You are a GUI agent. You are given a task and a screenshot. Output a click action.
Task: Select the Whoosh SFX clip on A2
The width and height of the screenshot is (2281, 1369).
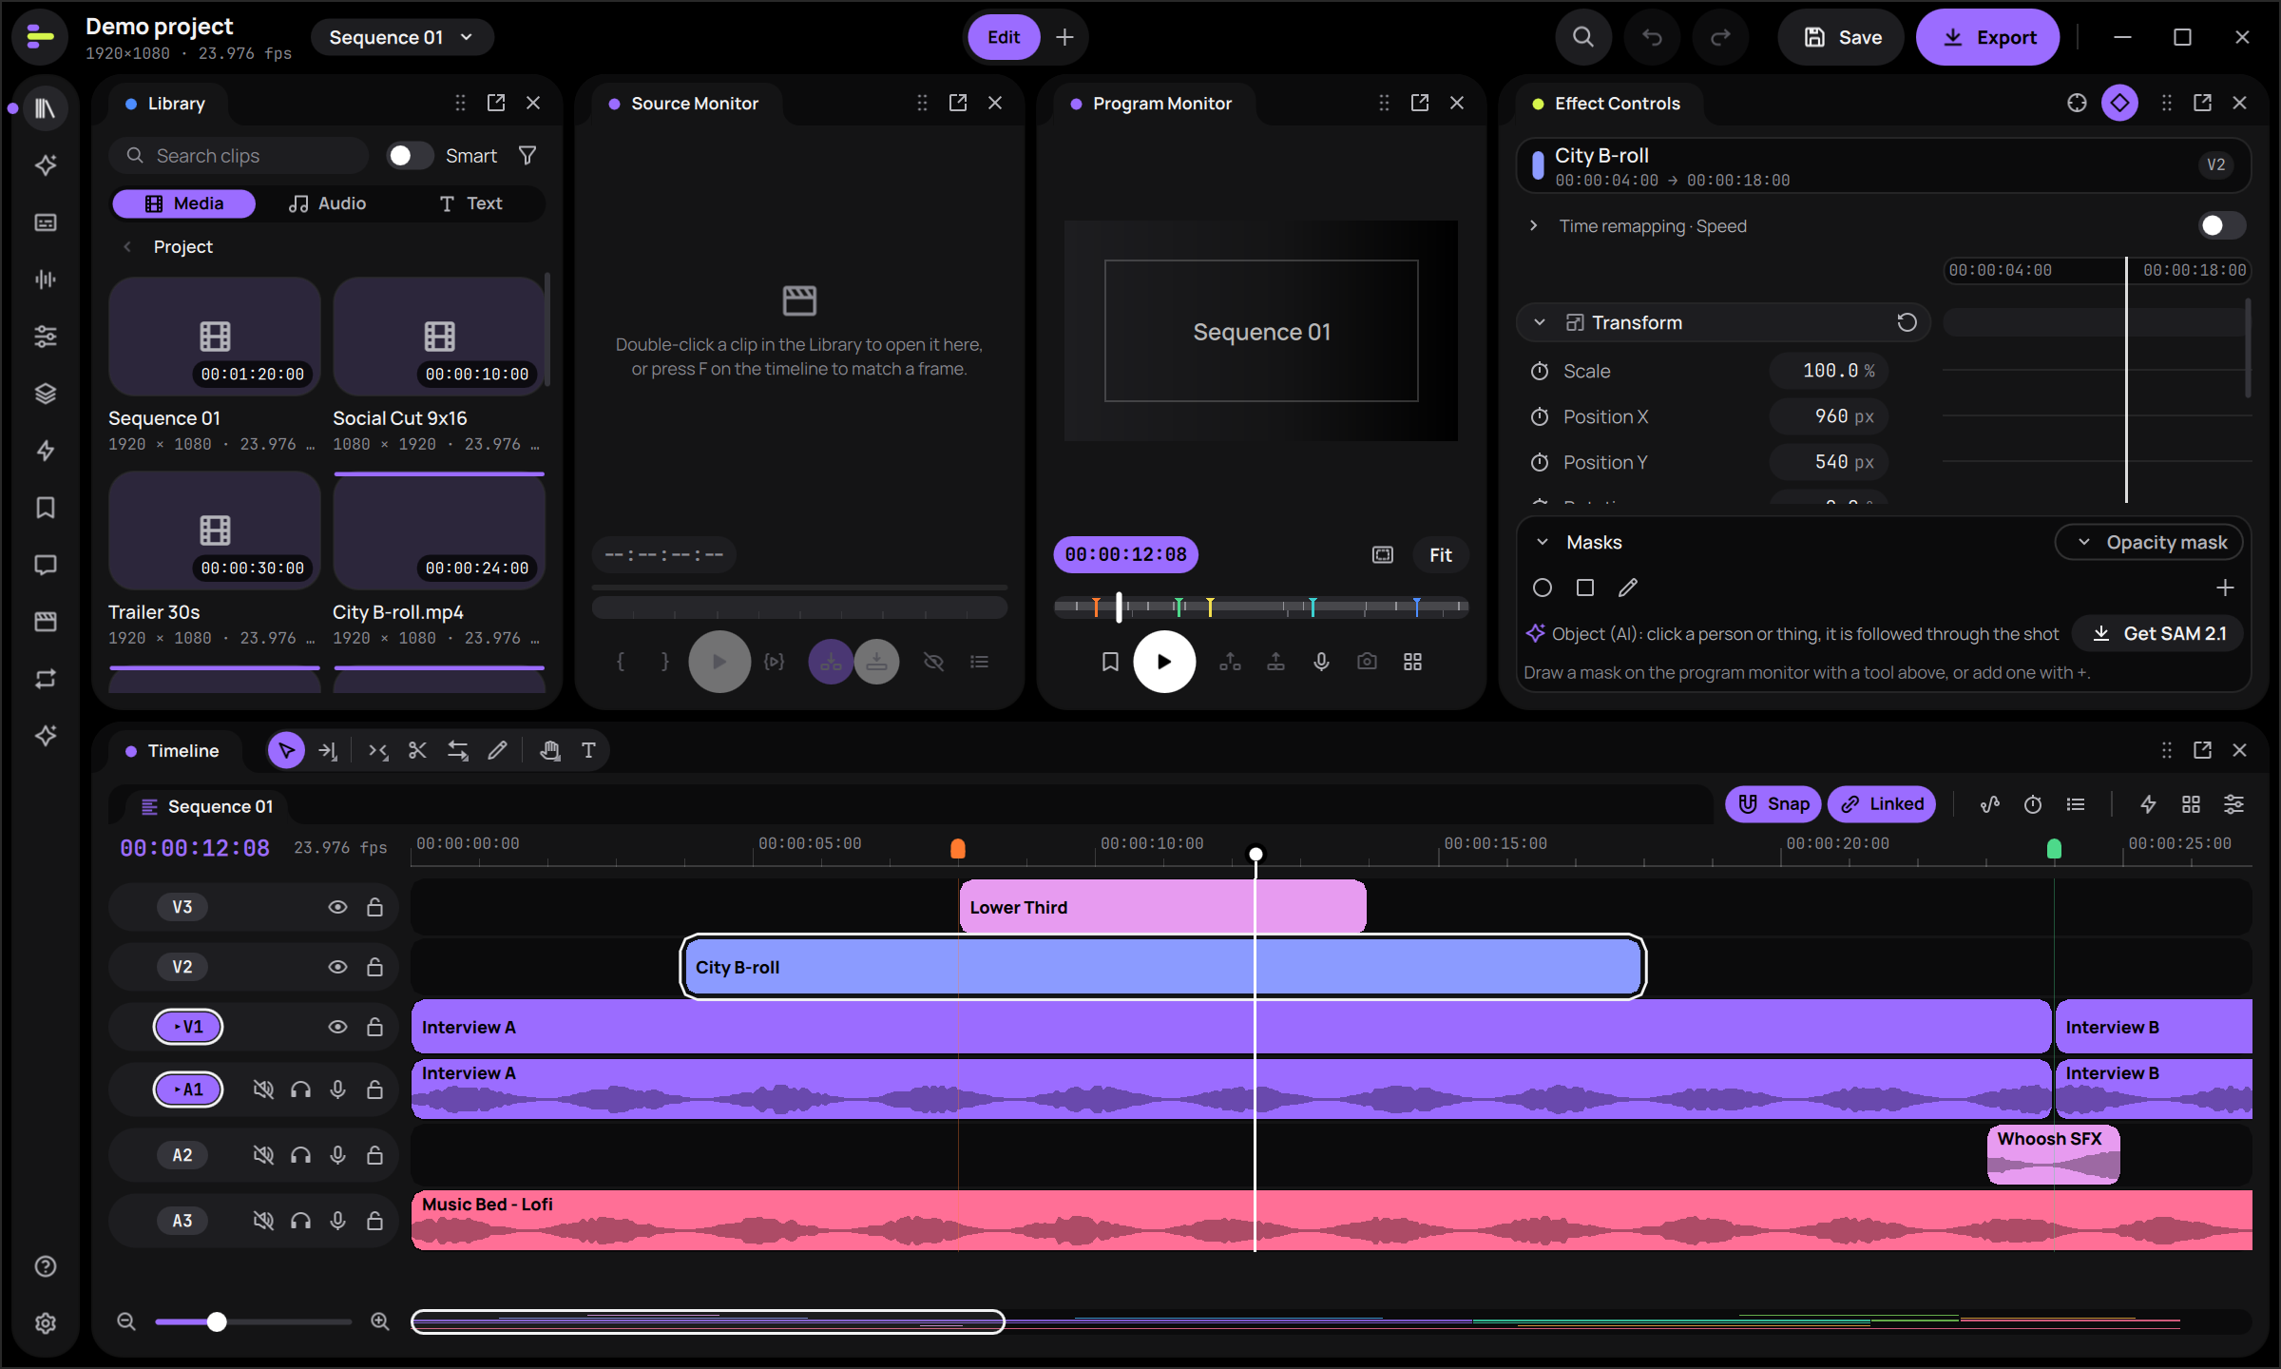click(2052, 1155)
